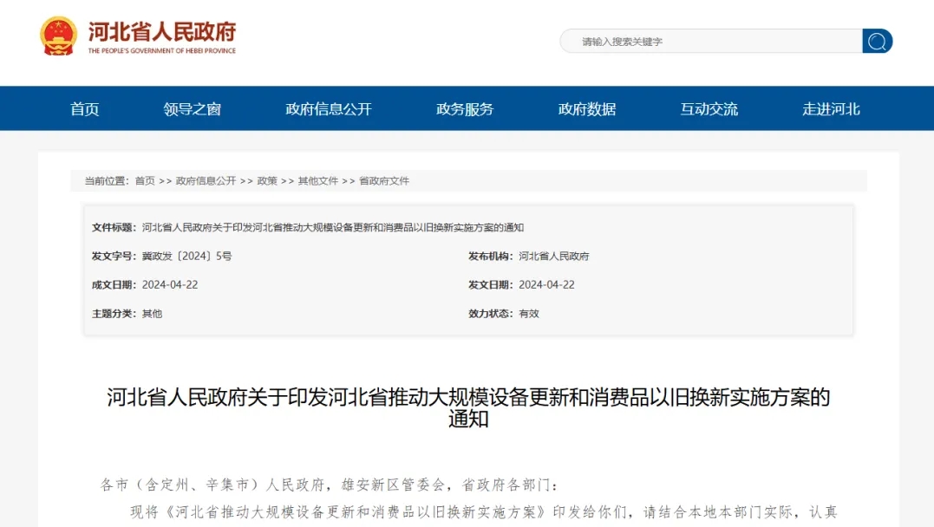Open the 政府信息公开 navigation menu item
The height and width of the screenshot is (527, 934).
tap(327, 108)
